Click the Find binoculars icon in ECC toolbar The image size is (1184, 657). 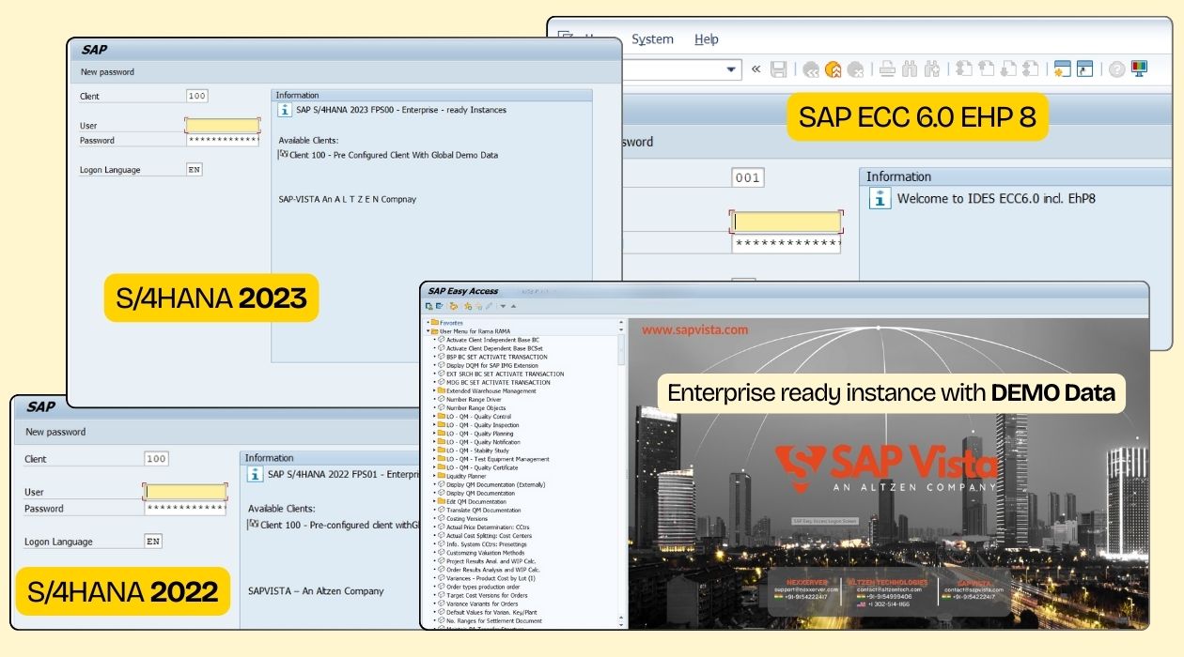[x=910, y=69]
